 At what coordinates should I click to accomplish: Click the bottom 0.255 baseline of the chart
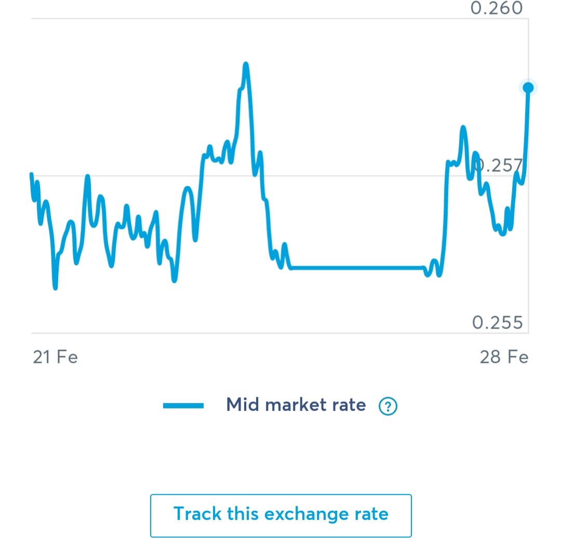click(x=280, y=333)
